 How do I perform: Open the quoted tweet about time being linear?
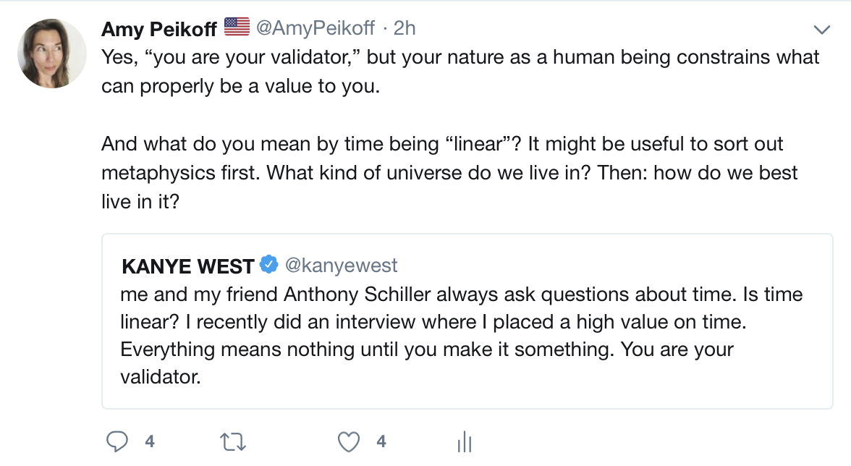[x=467, y=322]
